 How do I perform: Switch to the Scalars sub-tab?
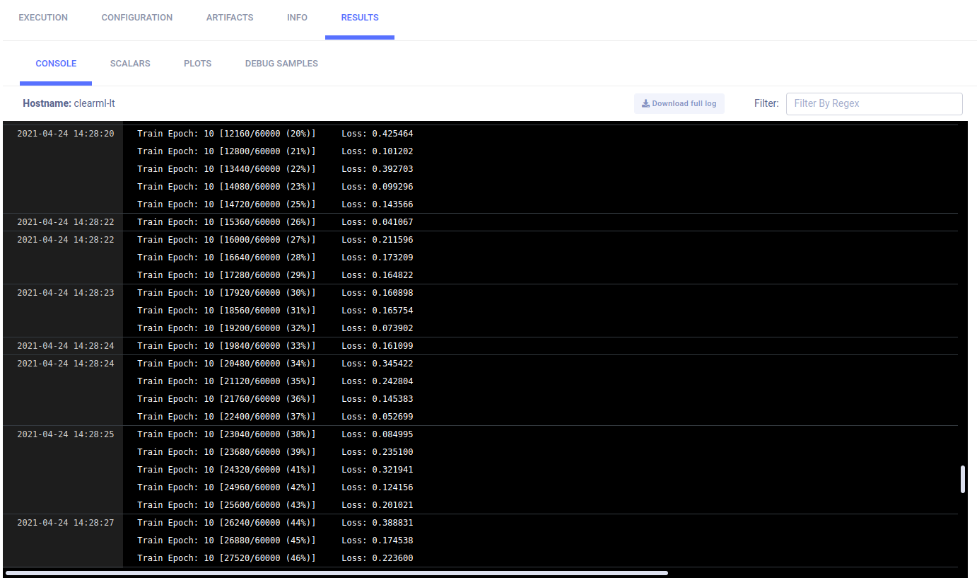tap(130, 64)
